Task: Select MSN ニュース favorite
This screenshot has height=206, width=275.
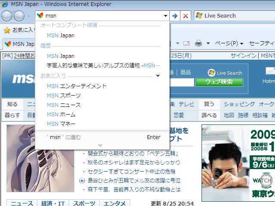Action: click(x=64, y=105)
